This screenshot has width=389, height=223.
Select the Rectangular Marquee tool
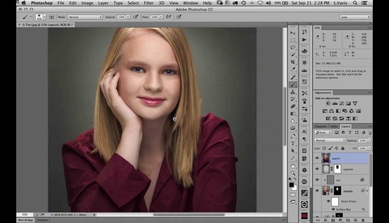tap(293, 40)
